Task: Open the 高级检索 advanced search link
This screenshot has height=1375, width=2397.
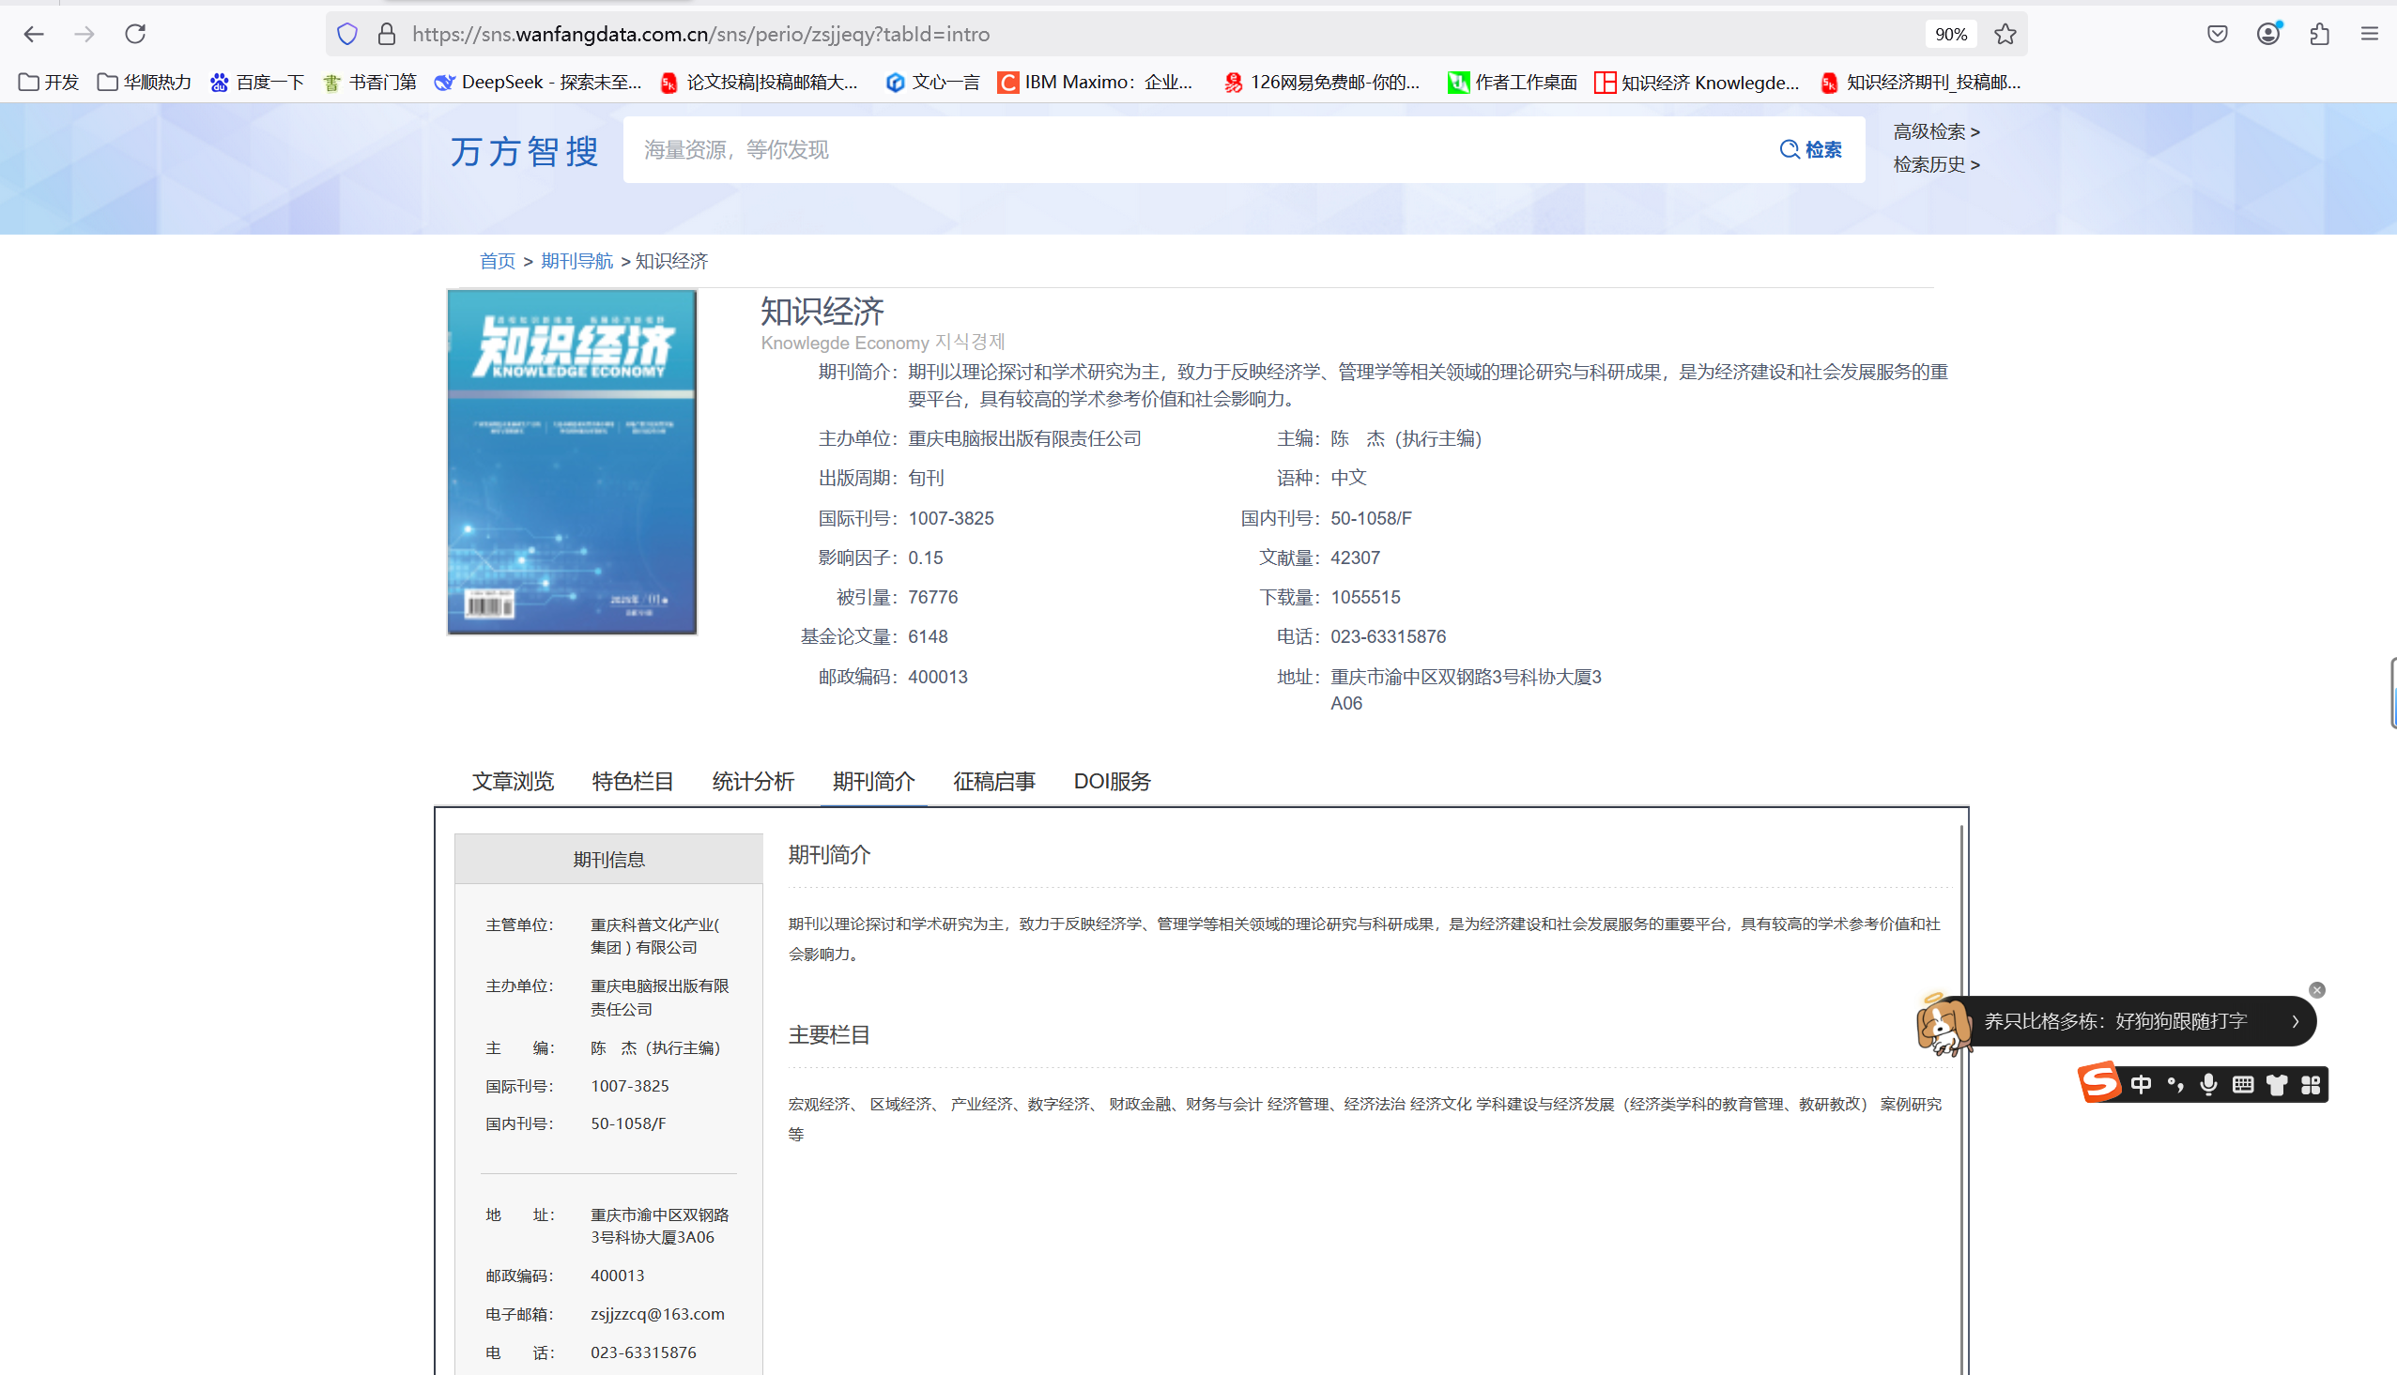Action: click(x=1935, y=131)
